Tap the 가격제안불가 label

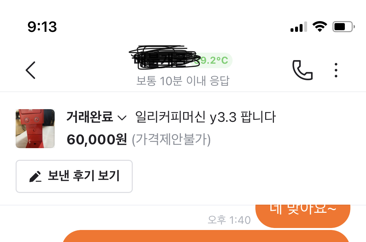(171, 140)
